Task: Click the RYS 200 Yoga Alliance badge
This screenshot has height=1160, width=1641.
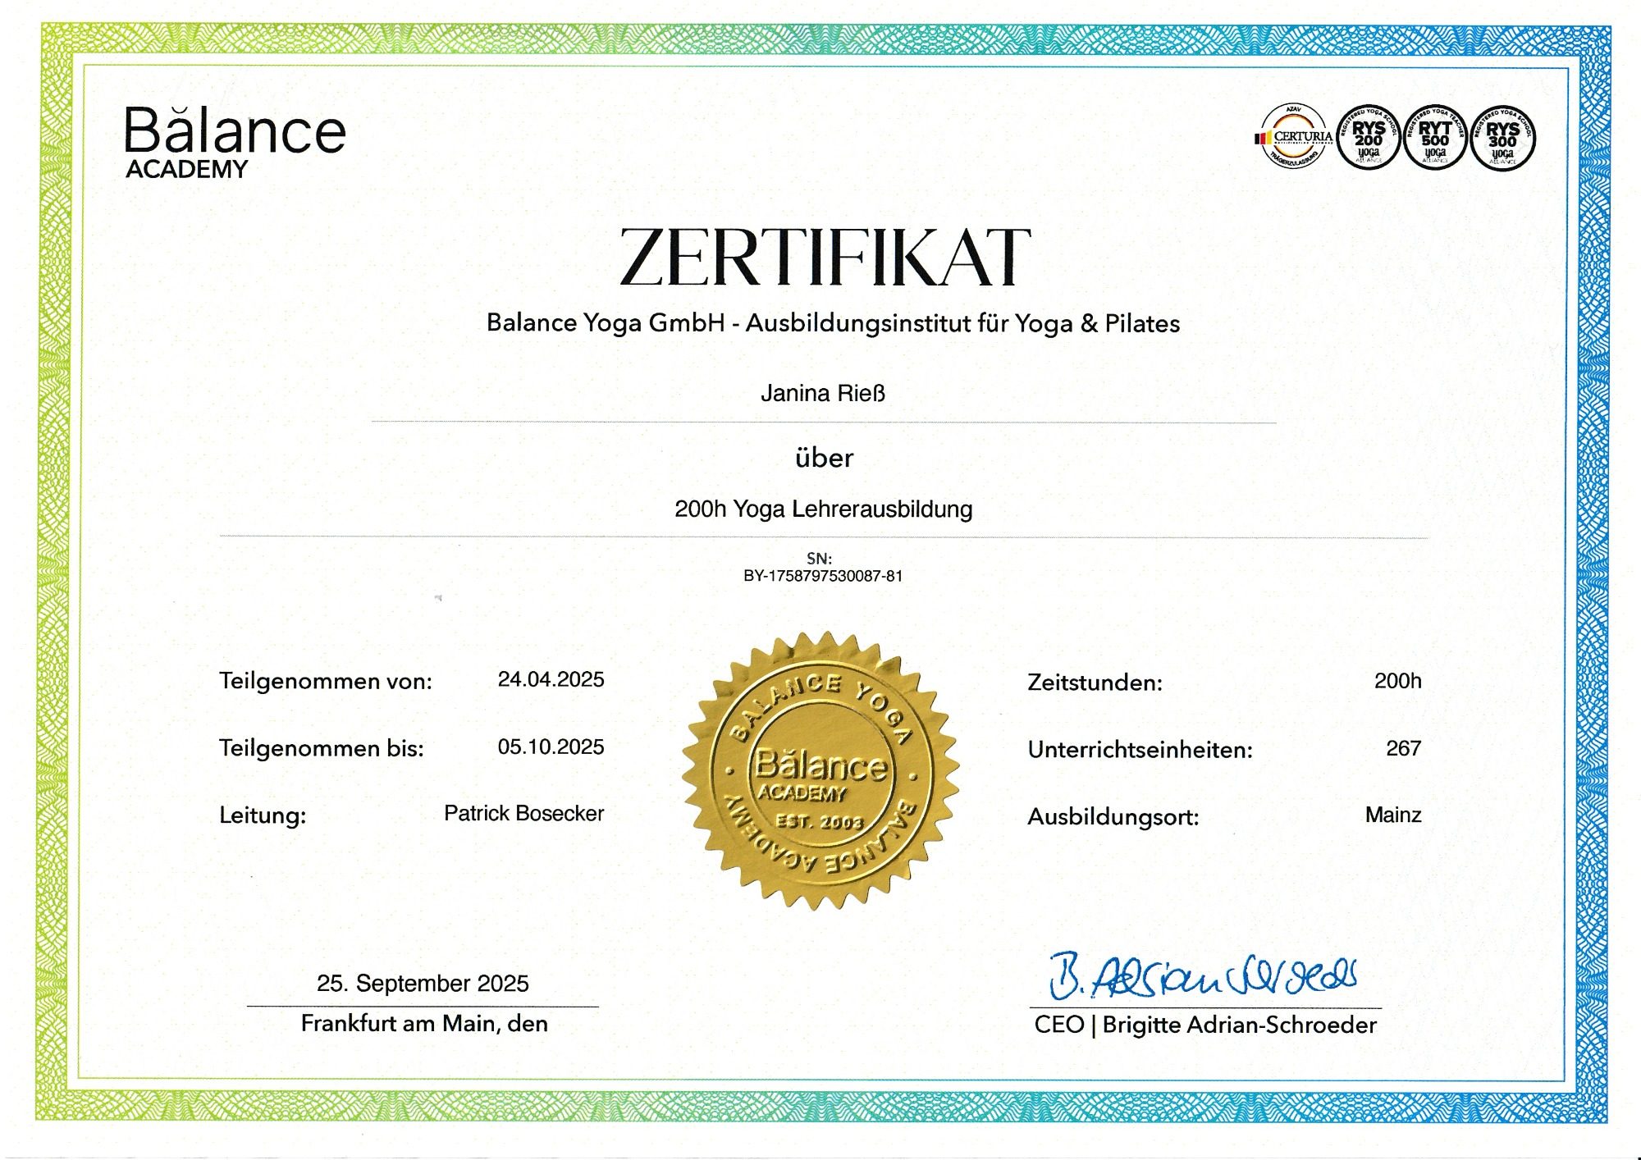Action: (x=1368, y=138)
